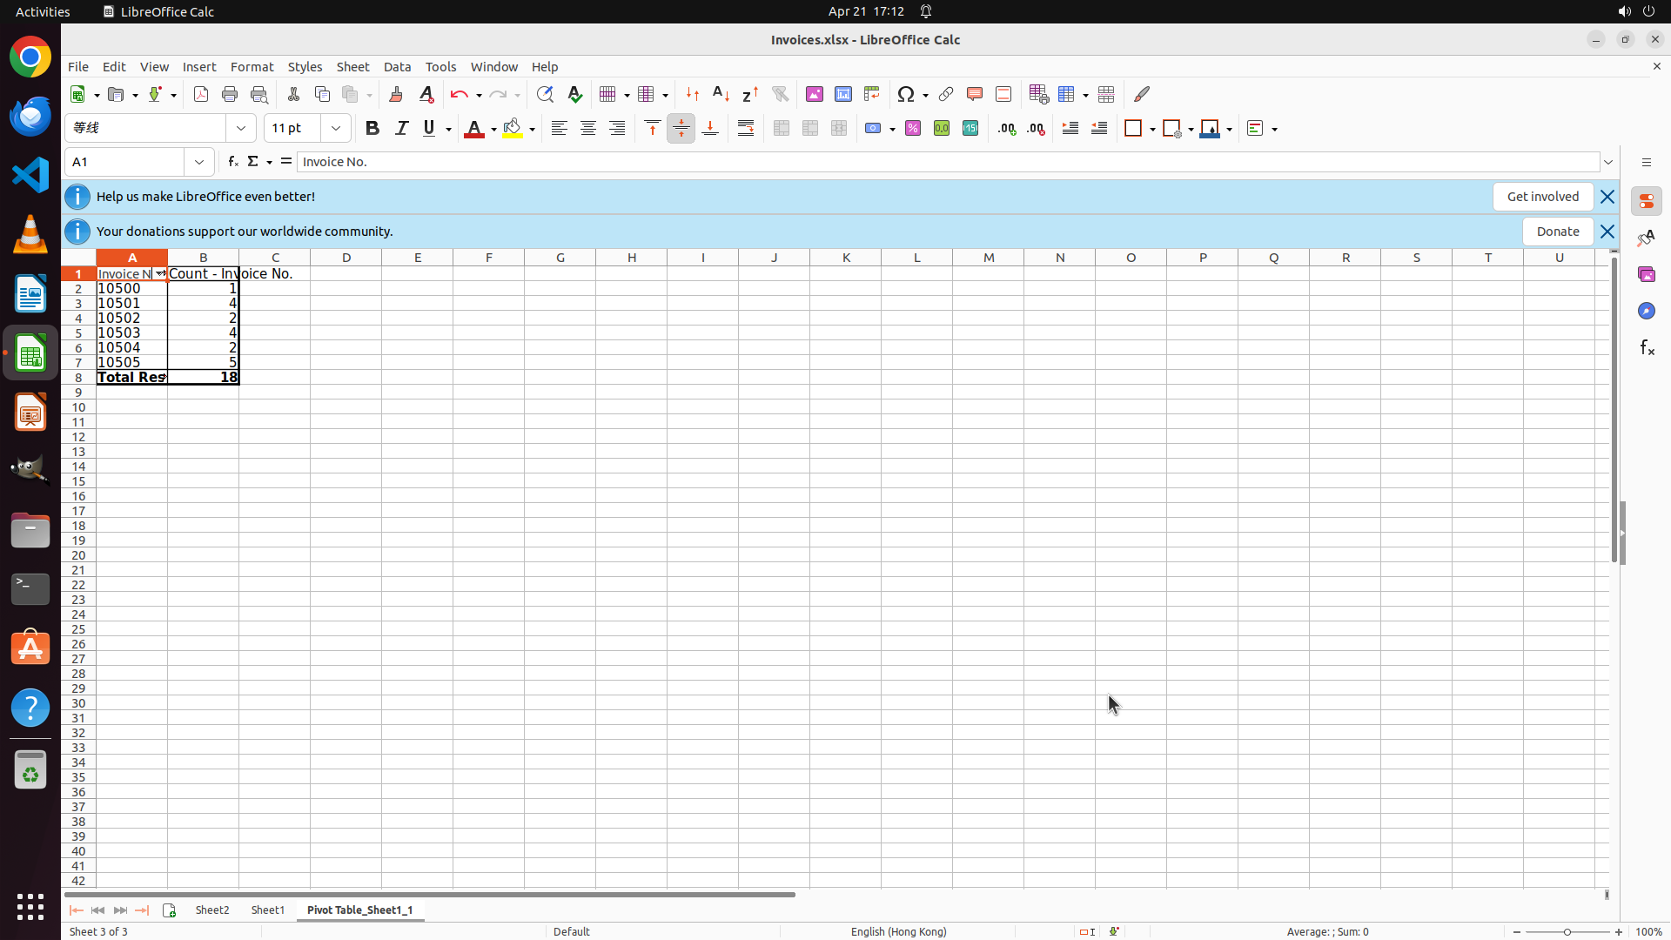Open the Function Wizard icon
Image resolution: width=1671 pixels, height=940 pixels.
pyautogui.click(x=232, y=162)
